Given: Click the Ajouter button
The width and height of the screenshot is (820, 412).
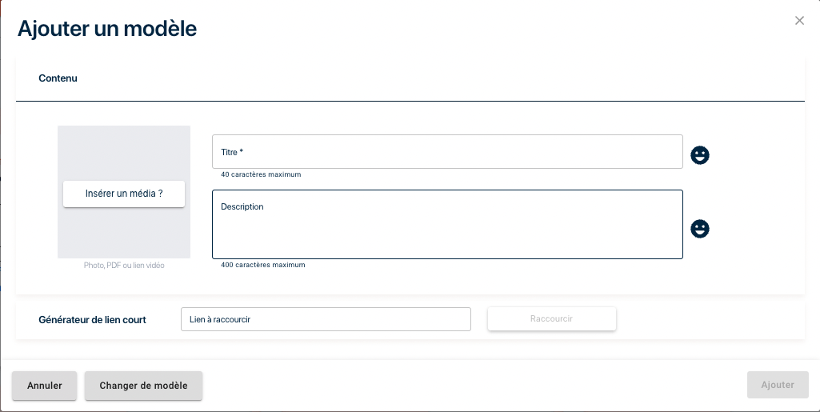Looking at the screenshot, I should tap(778, 385).
